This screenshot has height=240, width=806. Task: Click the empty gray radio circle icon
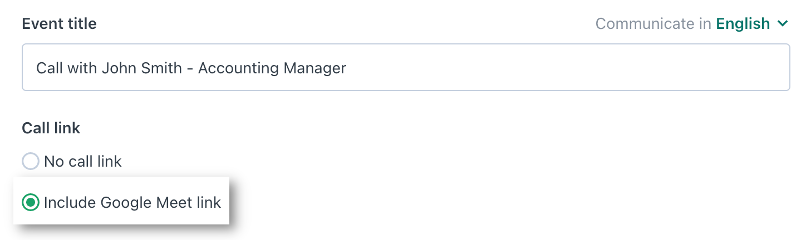[31, 162]
